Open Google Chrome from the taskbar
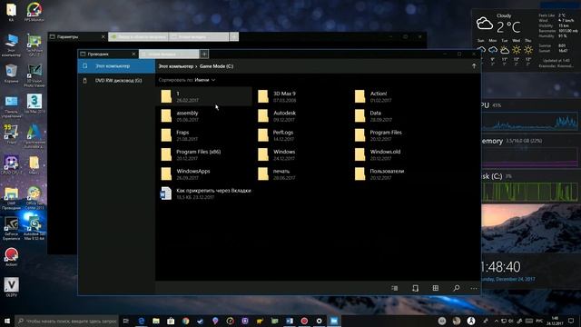581x327 pixels. (x=185, y=321)
